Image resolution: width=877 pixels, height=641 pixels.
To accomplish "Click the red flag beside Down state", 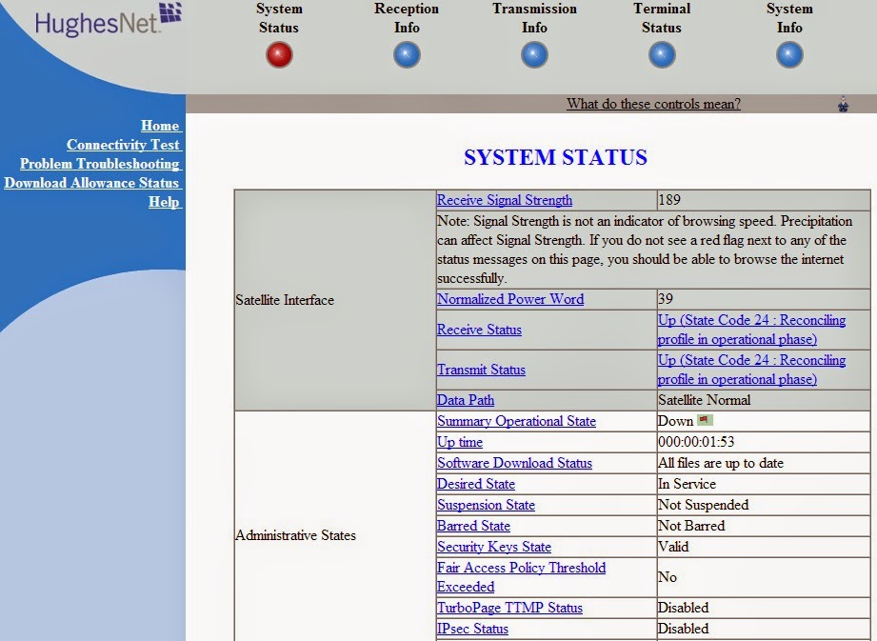I will (705, 419).
